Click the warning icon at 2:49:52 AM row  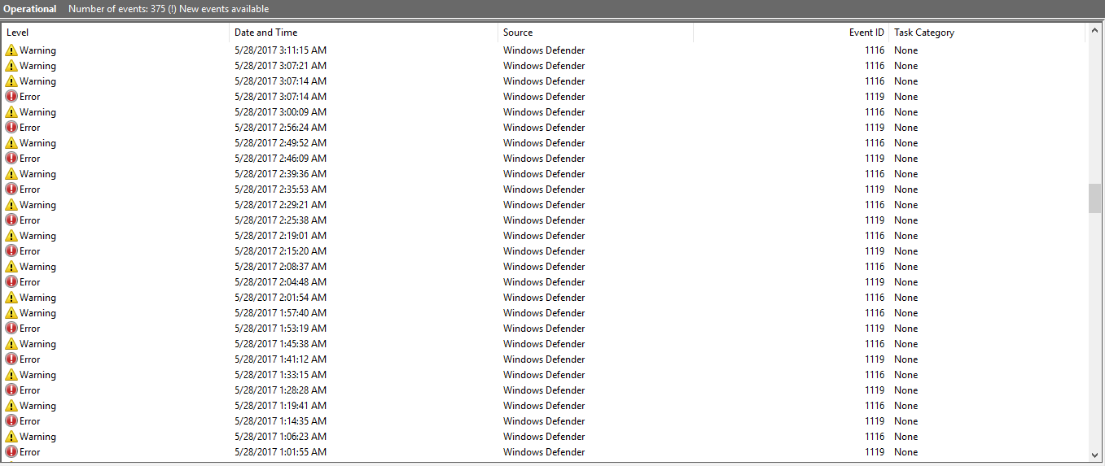pos(11,143)
